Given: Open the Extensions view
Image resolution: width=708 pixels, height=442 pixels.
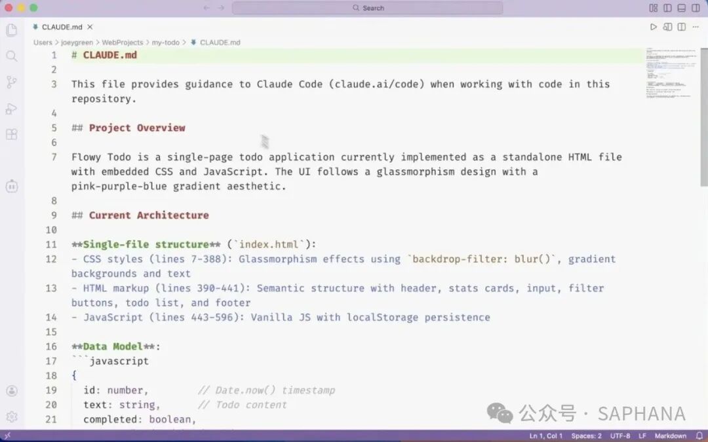Looking at the screenshot, I should [12, 134].
